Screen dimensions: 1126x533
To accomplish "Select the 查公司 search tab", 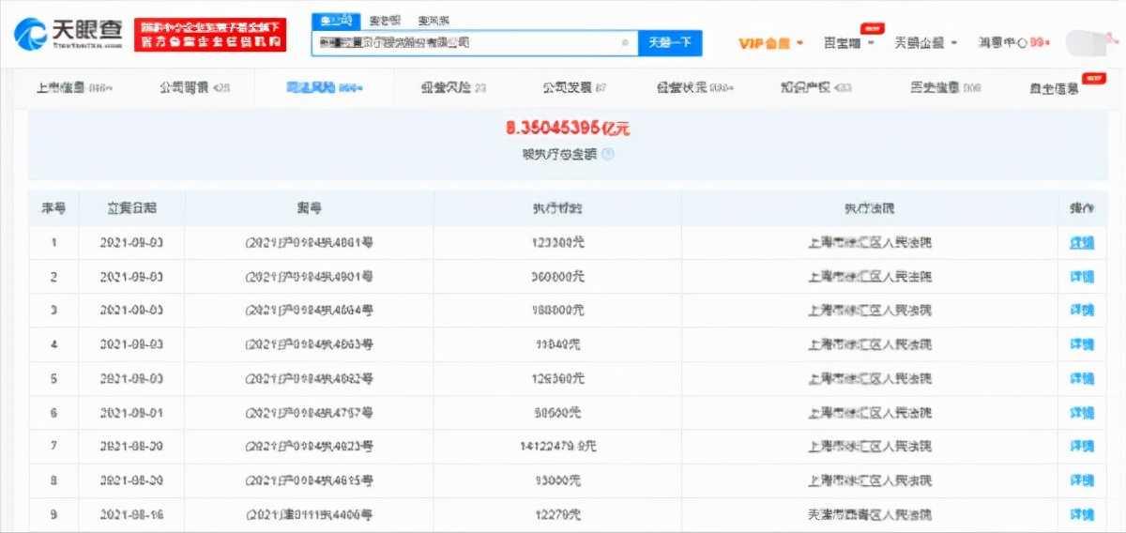I will click(335, 20).
